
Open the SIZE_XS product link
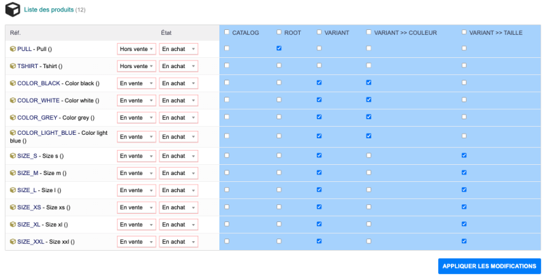30,207
